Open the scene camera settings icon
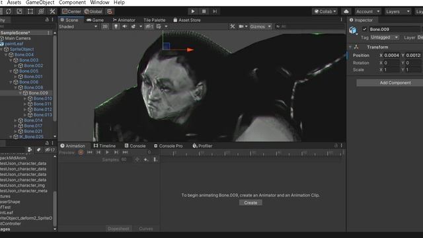 click(x=241, y=26)
